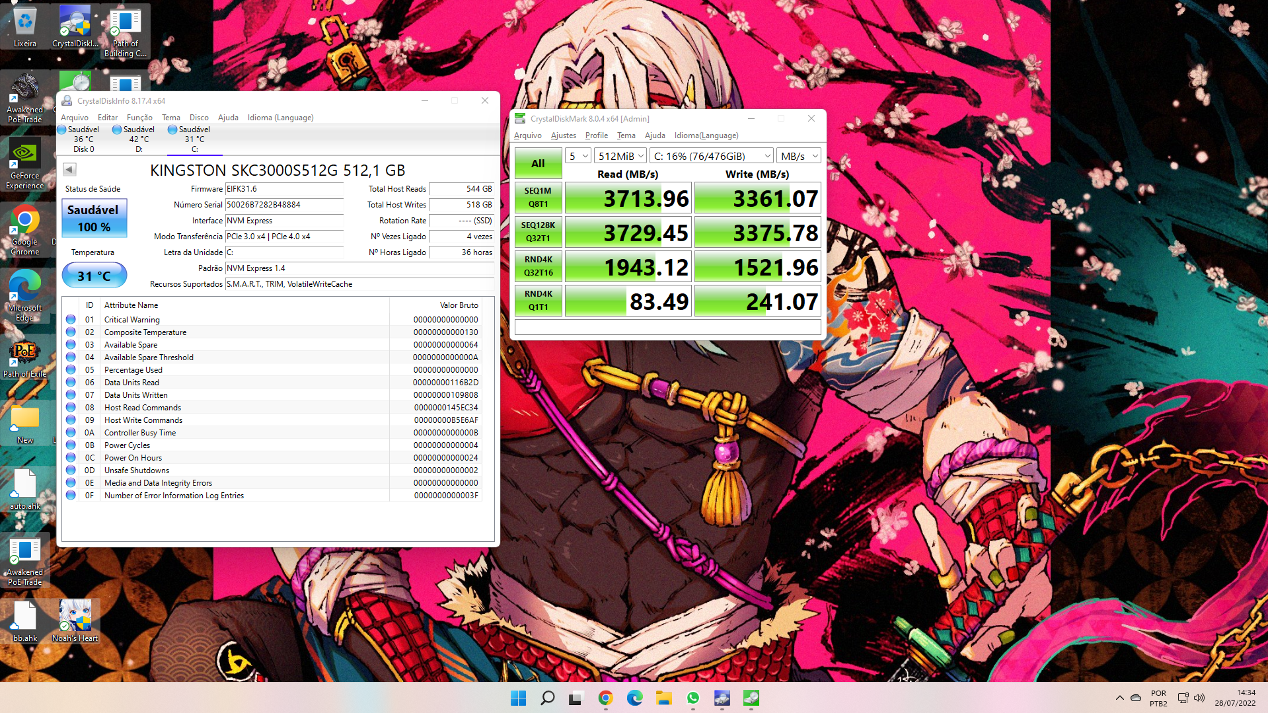The width and height of the screenshot is (1268, 713).
Task: Open Disco menu in CrystalDiskInfo
Action: [x=199, y=118]
